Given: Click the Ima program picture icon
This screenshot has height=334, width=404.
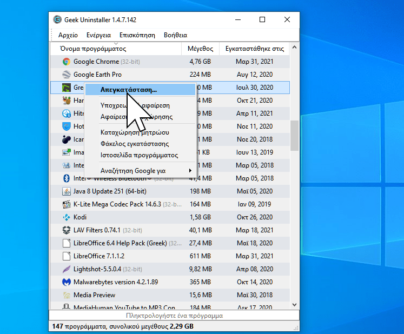Looking at the screenshot, I should click(x=67, y=152).
